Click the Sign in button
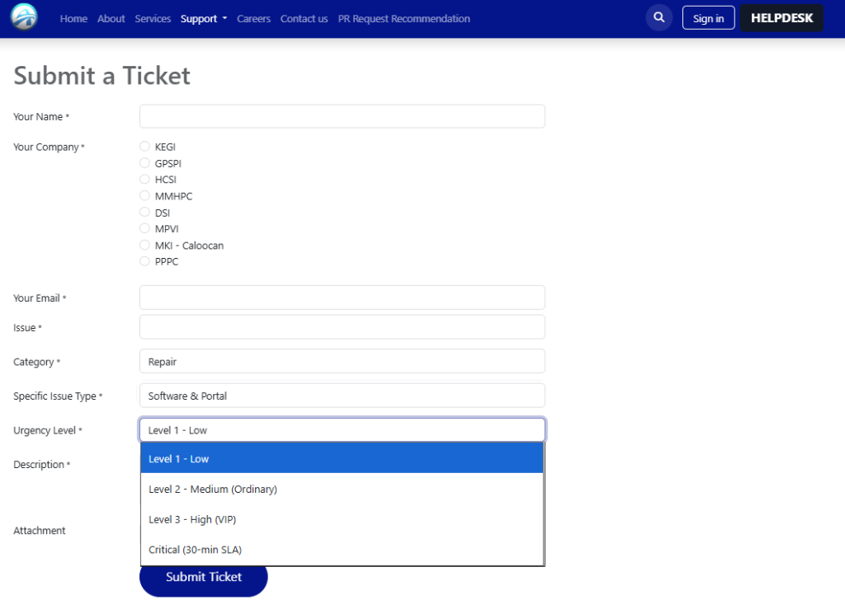 tap(708, 18)
